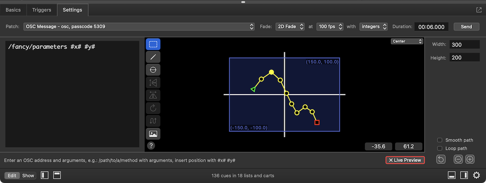Click the OSC message text area
486x183 pixels.
(x=72, y=94)
